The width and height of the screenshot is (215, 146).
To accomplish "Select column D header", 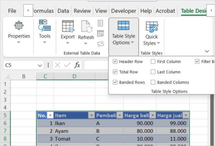I will tap(74, 76).
